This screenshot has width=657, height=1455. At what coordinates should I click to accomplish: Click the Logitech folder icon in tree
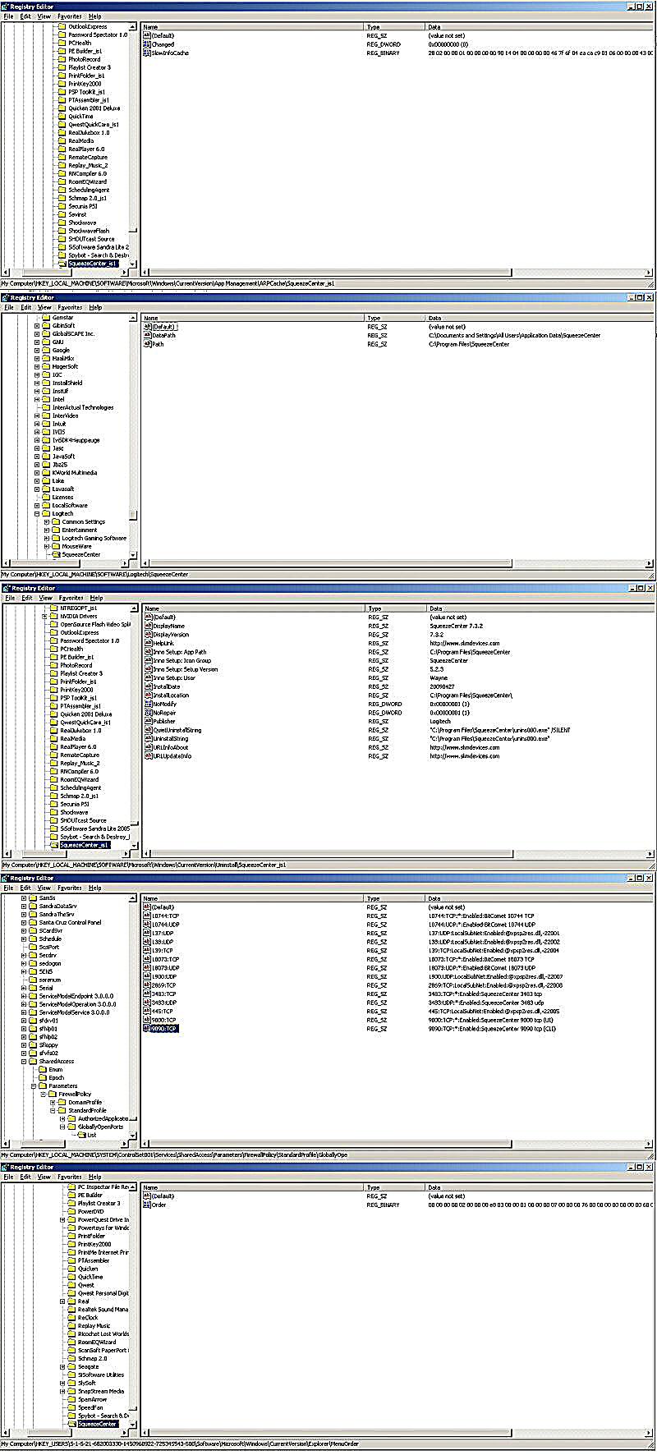(x=46, y=513)
